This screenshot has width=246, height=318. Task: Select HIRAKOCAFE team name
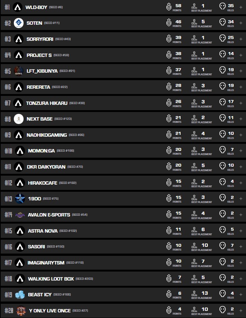pos(42,183)
